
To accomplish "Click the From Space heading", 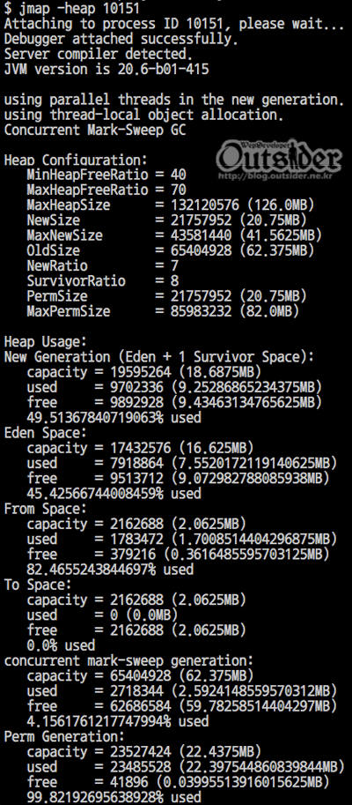I will tap(46, 509).
